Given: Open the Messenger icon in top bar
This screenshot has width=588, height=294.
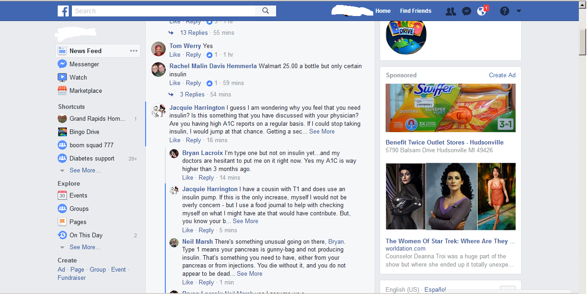Looking at the screenshot, I should point(467,11).
